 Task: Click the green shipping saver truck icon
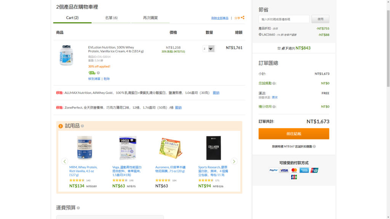tap(92, 73)
